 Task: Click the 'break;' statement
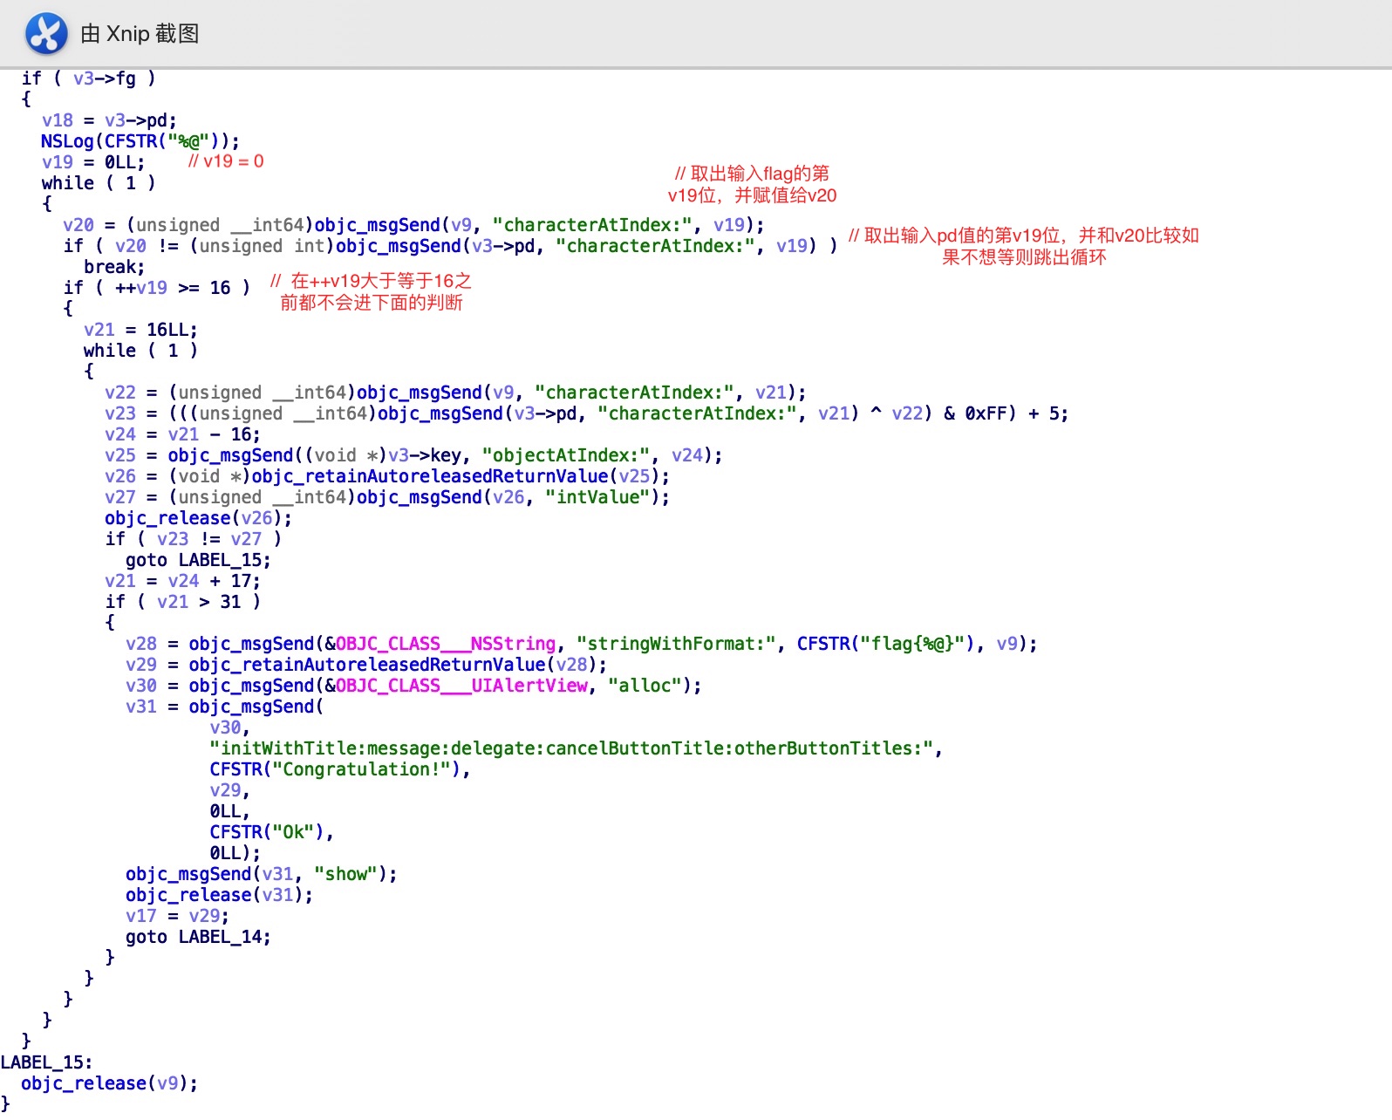tap(114, 267)
